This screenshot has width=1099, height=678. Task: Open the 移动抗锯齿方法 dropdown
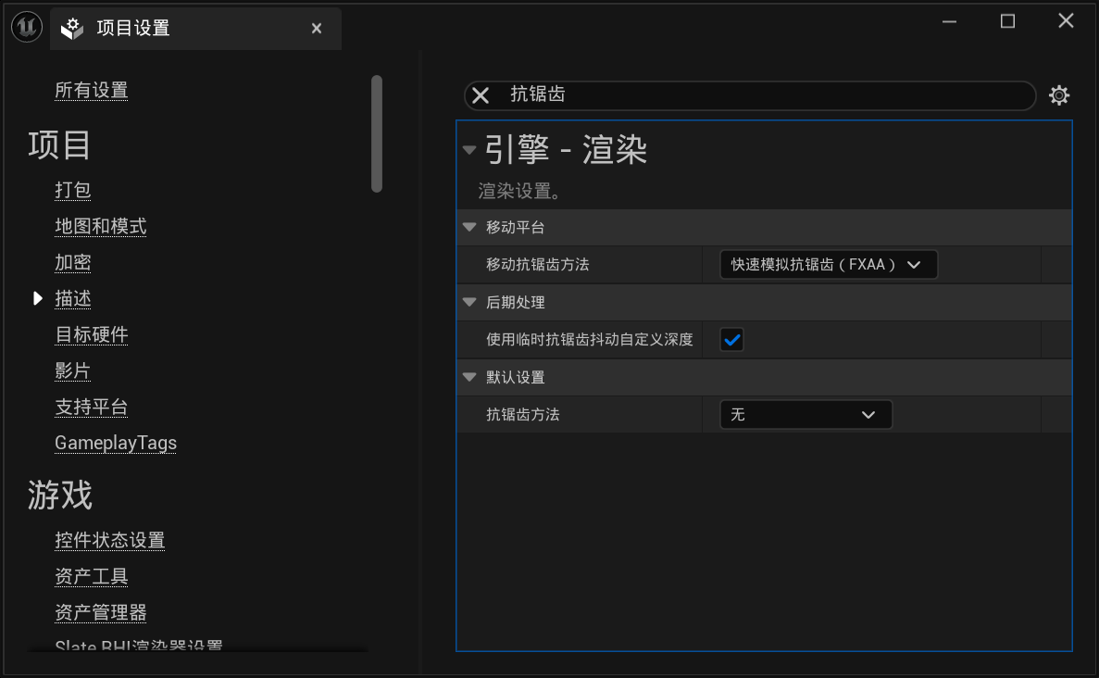[829, 264]
